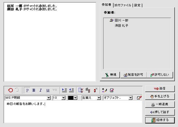Select 須田 礼子 in the participants list
Image resolution: width=178 pixels, height=127 pixels.
(x=121, y=26)
